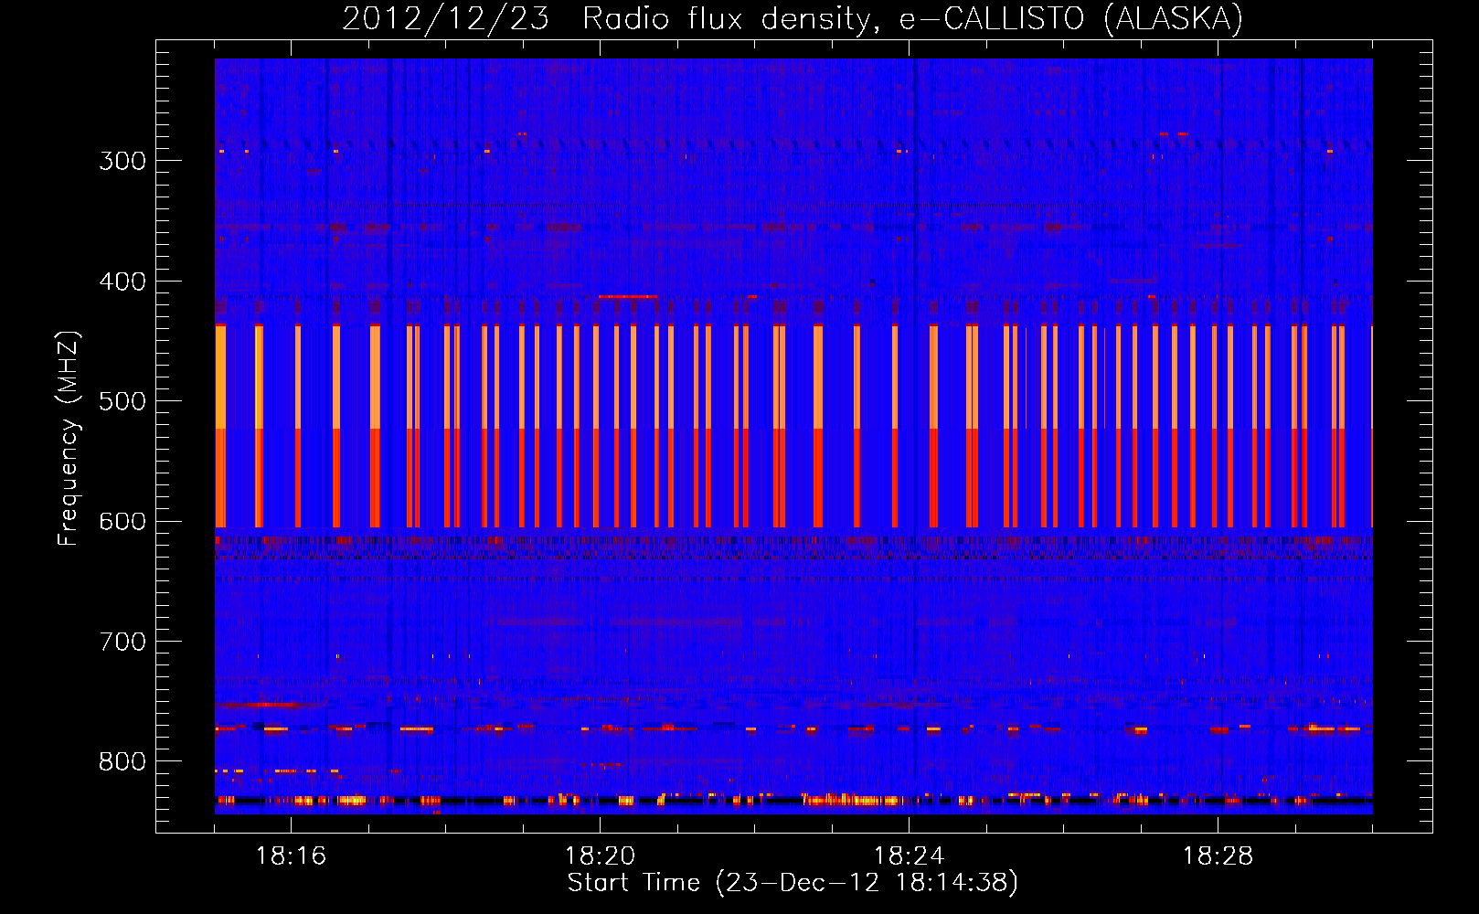
Task: Click the '18:24' time tick label
Action: [909, 856]
